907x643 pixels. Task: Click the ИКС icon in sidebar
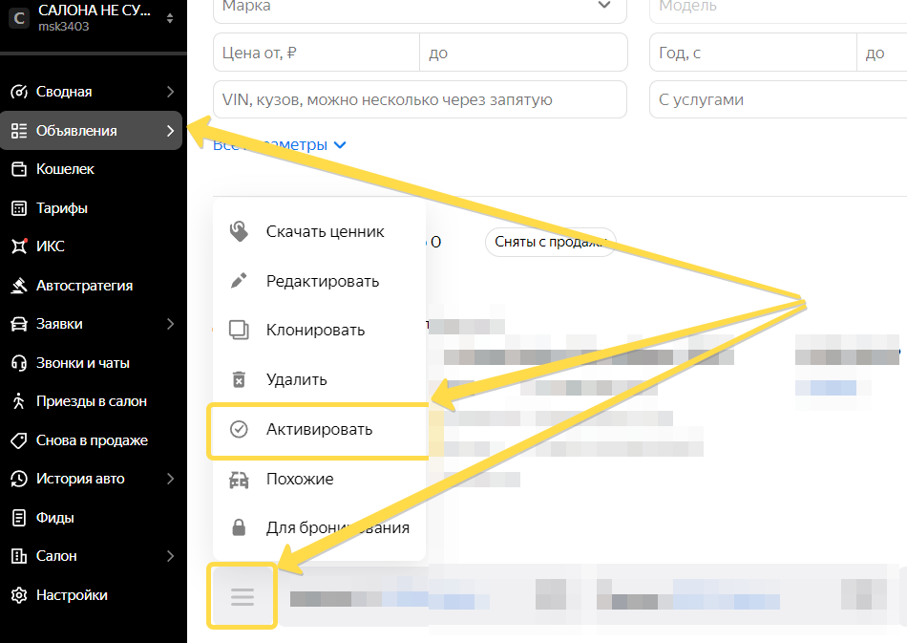point(18,246)
